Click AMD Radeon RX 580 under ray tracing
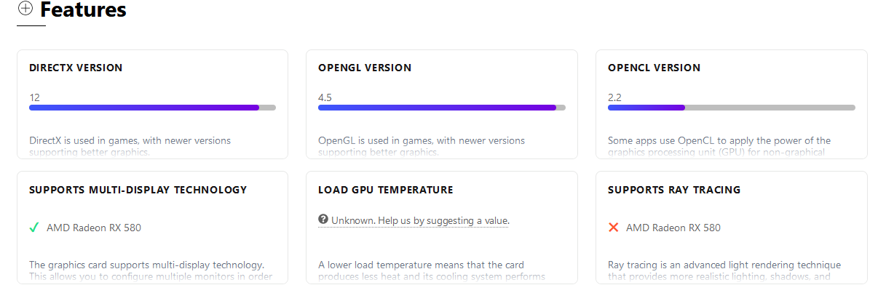 point(673,228)
